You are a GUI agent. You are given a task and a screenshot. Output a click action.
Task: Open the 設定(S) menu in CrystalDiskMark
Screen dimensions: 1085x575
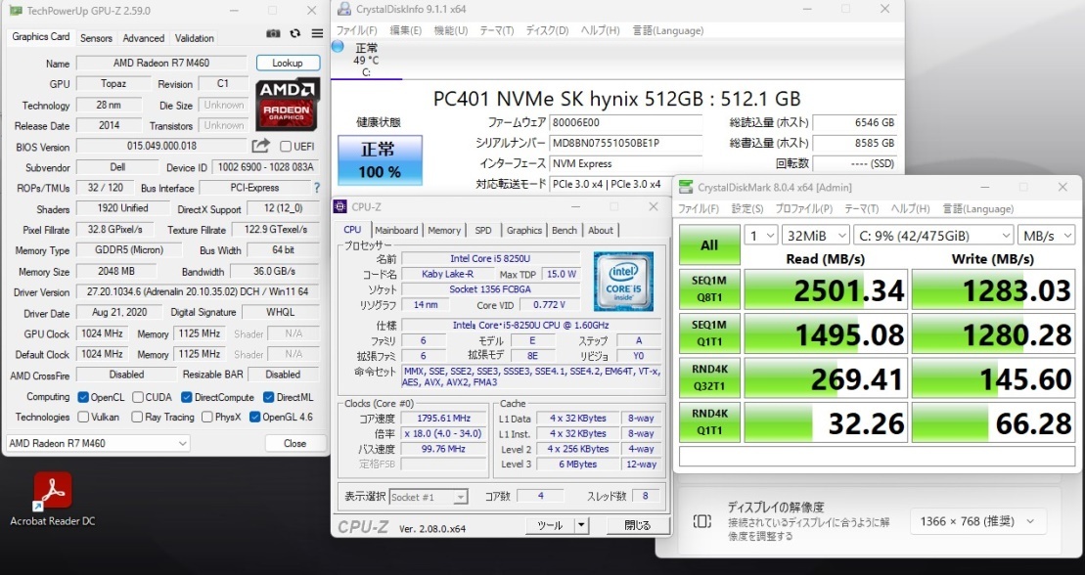click(x=747, y=208)
